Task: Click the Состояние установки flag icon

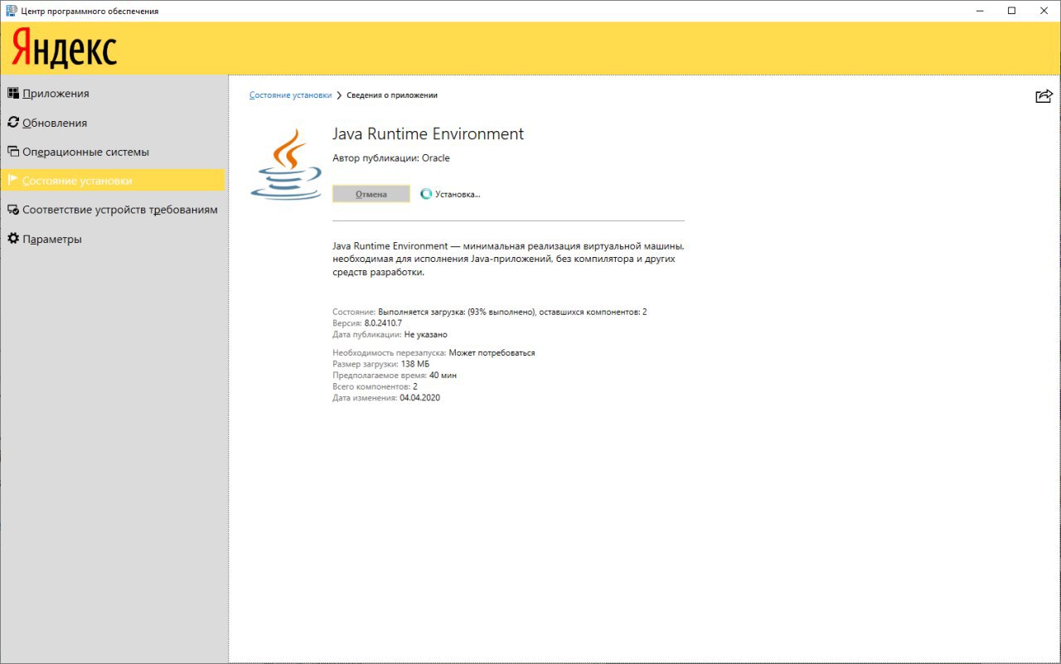Action: (13, 180)
